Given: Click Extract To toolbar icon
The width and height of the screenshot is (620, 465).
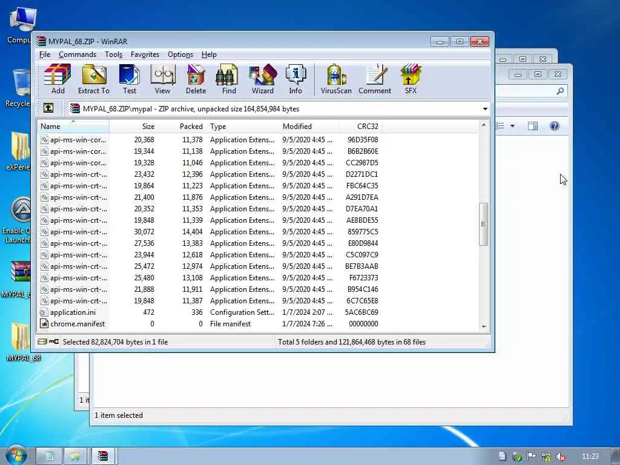Looking at the screenshot, I should click(x=94, y=79).
